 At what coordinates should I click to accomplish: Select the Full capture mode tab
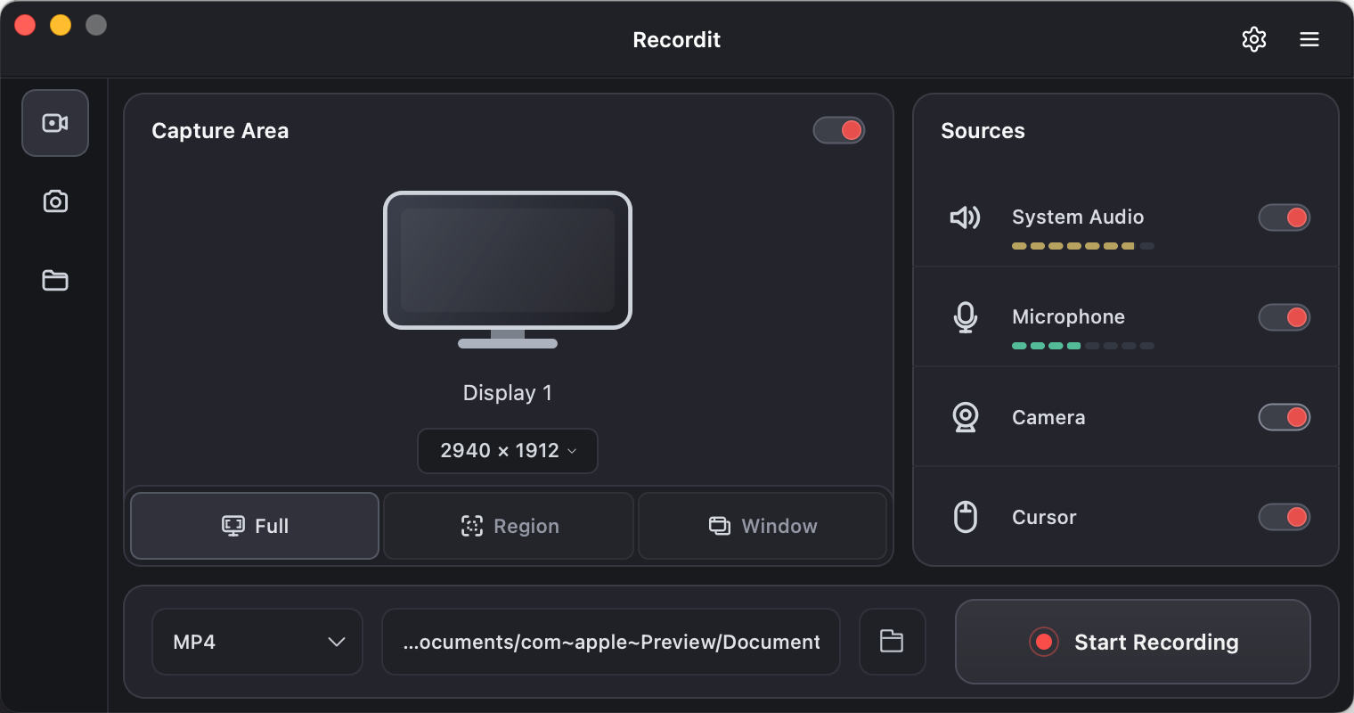click(255, 526)
